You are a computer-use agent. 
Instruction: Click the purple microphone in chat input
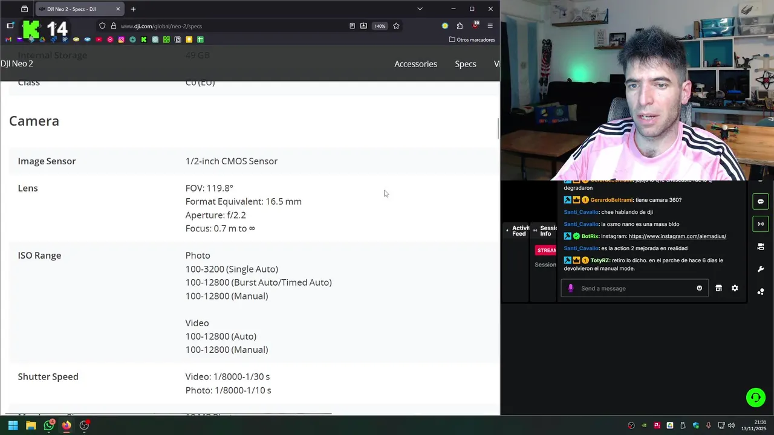click(570, 288)
